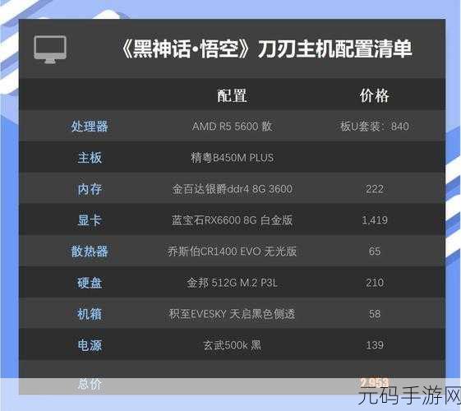Select the 价格 column header
This screenshot has width=461, height=411.
[374, 95]
